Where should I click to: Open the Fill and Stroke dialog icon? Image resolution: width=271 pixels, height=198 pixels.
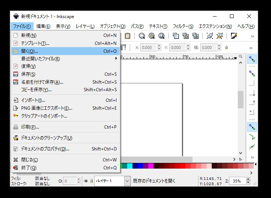coord(234,36)
